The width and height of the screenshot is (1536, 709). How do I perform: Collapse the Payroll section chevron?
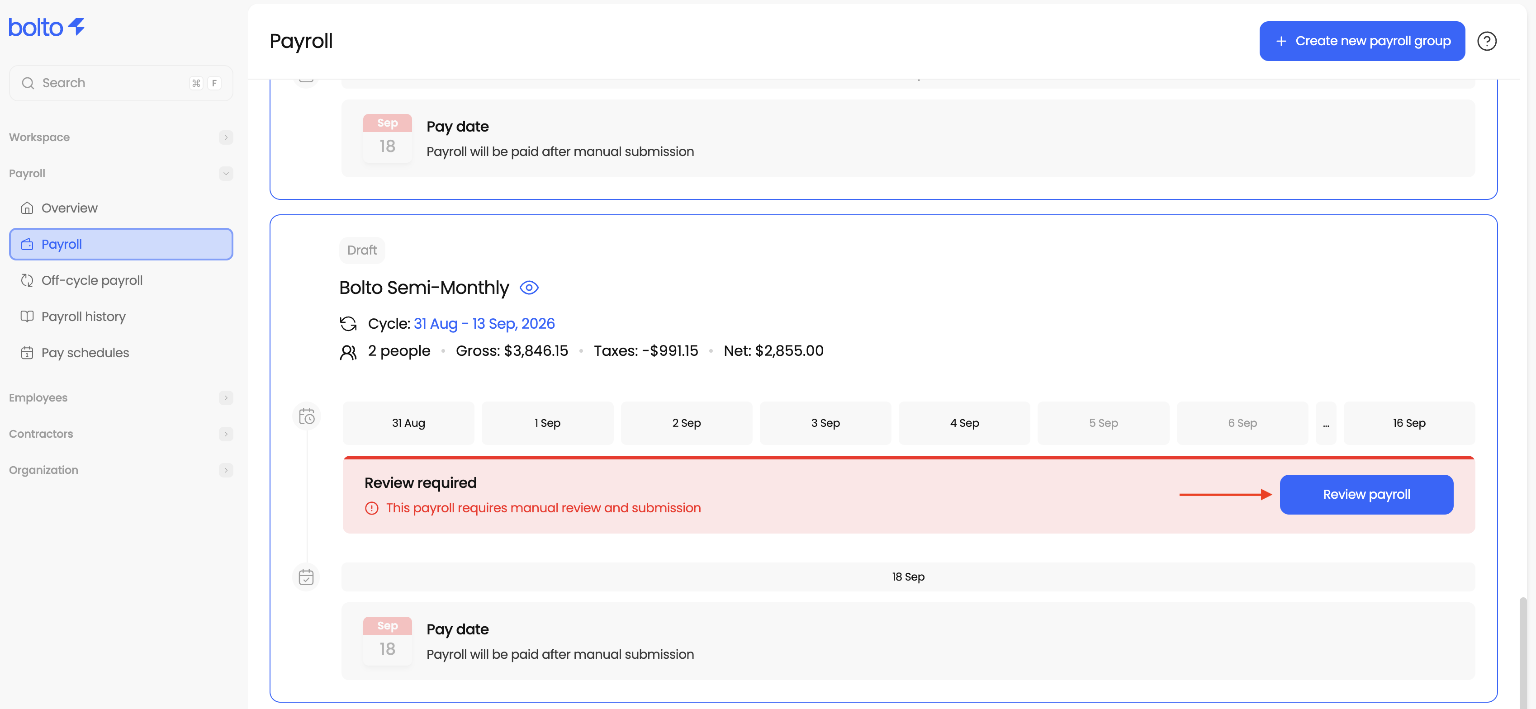coord(225,174)
